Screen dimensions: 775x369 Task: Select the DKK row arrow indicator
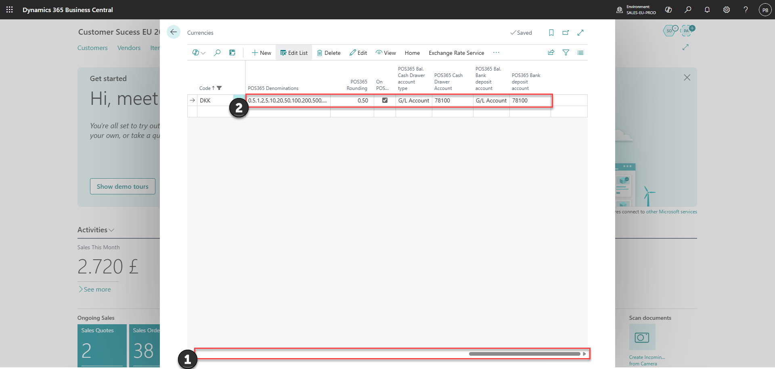192,100
